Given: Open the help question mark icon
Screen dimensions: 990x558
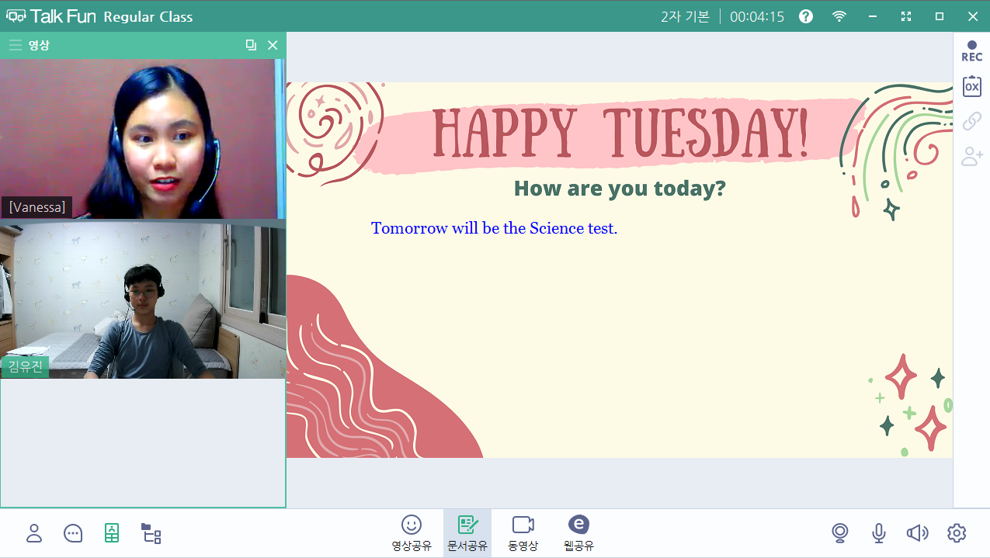Looking at the screenshot, I should [806, 16].
